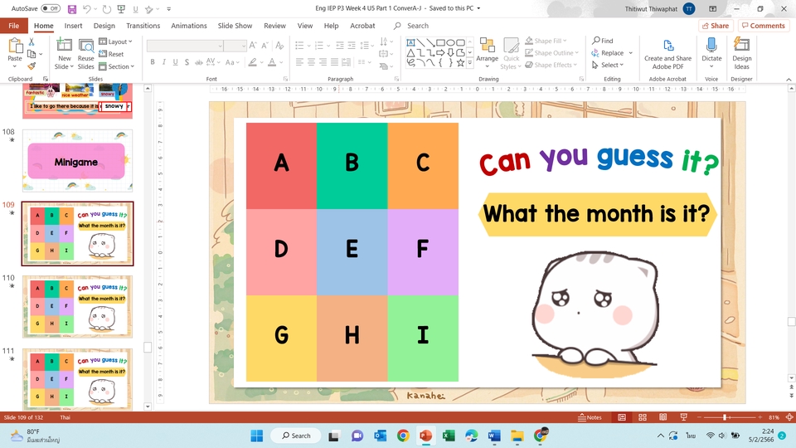Click the Clear All Formatting icon

point(279,46)
